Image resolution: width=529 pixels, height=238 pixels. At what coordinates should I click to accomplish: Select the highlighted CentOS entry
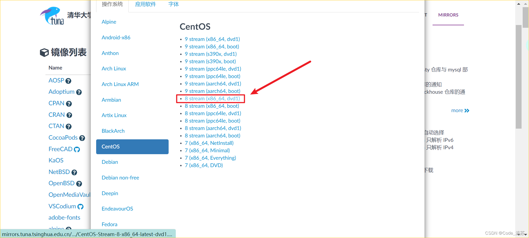tap(132, 147)
